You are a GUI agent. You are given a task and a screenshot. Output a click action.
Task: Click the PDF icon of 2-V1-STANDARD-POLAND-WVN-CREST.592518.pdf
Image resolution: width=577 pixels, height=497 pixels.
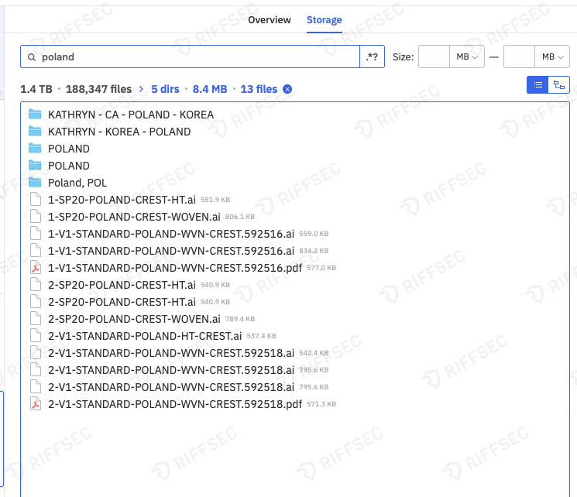click(x=36, y=404)
